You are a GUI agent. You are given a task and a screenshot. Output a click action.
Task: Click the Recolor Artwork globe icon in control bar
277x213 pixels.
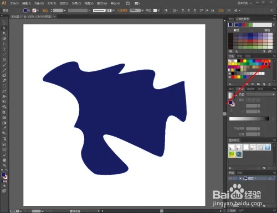pyautogui.click(x=166, y=11)
